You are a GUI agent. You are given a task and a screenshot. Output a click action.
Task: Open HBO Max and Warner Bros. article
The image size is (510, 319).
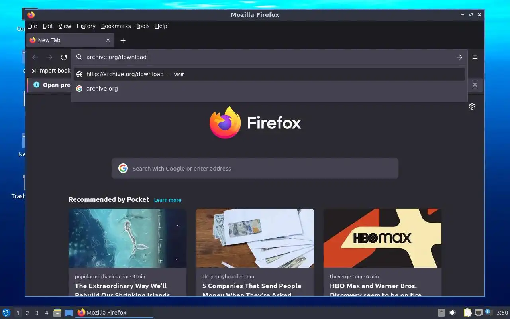pyautogui.click(x=376, y=290)
